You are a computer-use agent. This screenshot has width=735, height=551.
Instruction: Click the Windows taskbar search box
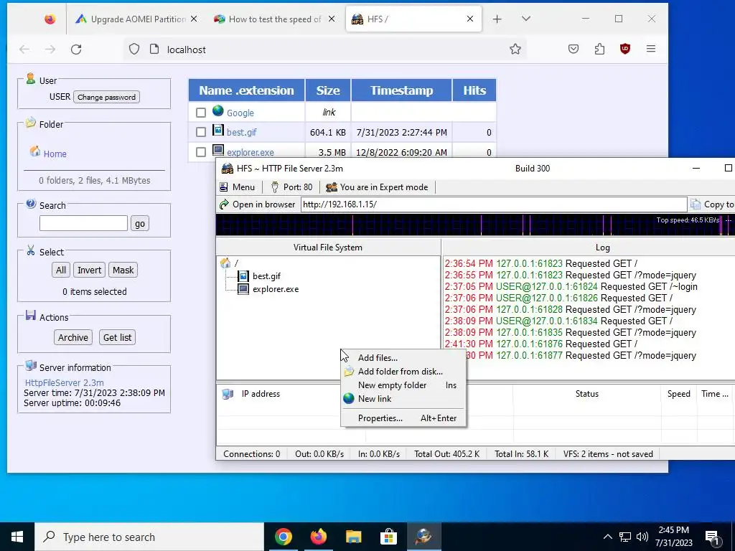(149, 537)
